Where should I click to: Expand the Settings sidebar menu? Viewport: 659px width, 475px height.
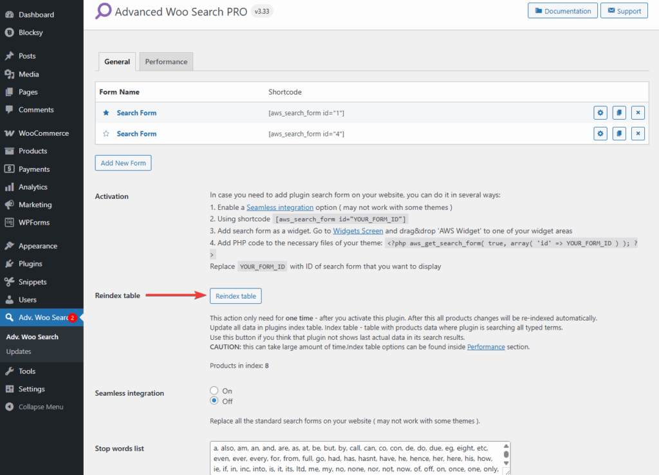pyautogui.click(x=32, y=388)
